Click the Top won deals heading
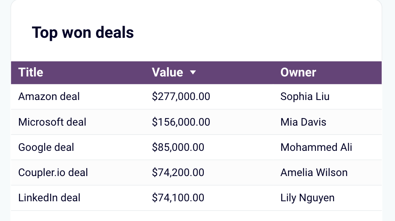Viewport: 395px width, 221px height. click(x=83, y=33)
